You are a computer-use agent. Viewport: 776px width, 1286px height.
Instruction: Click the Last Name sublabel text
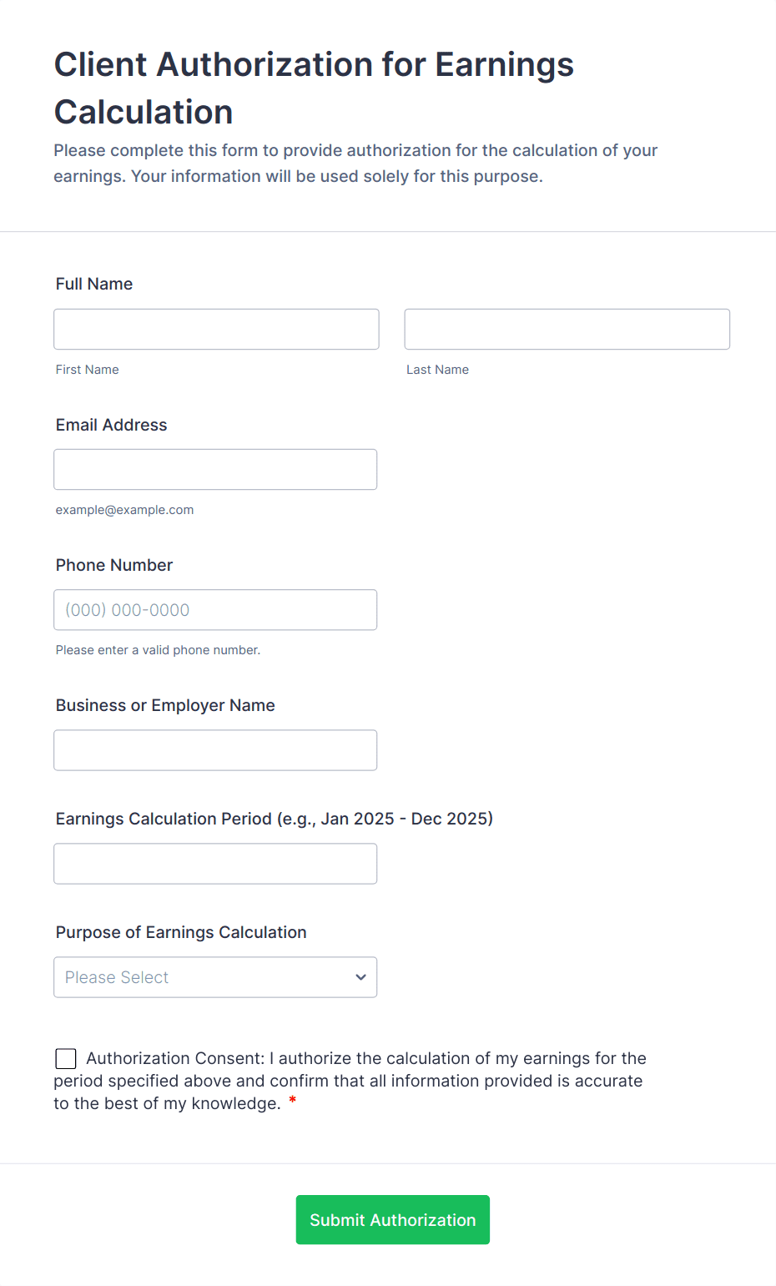437,370
